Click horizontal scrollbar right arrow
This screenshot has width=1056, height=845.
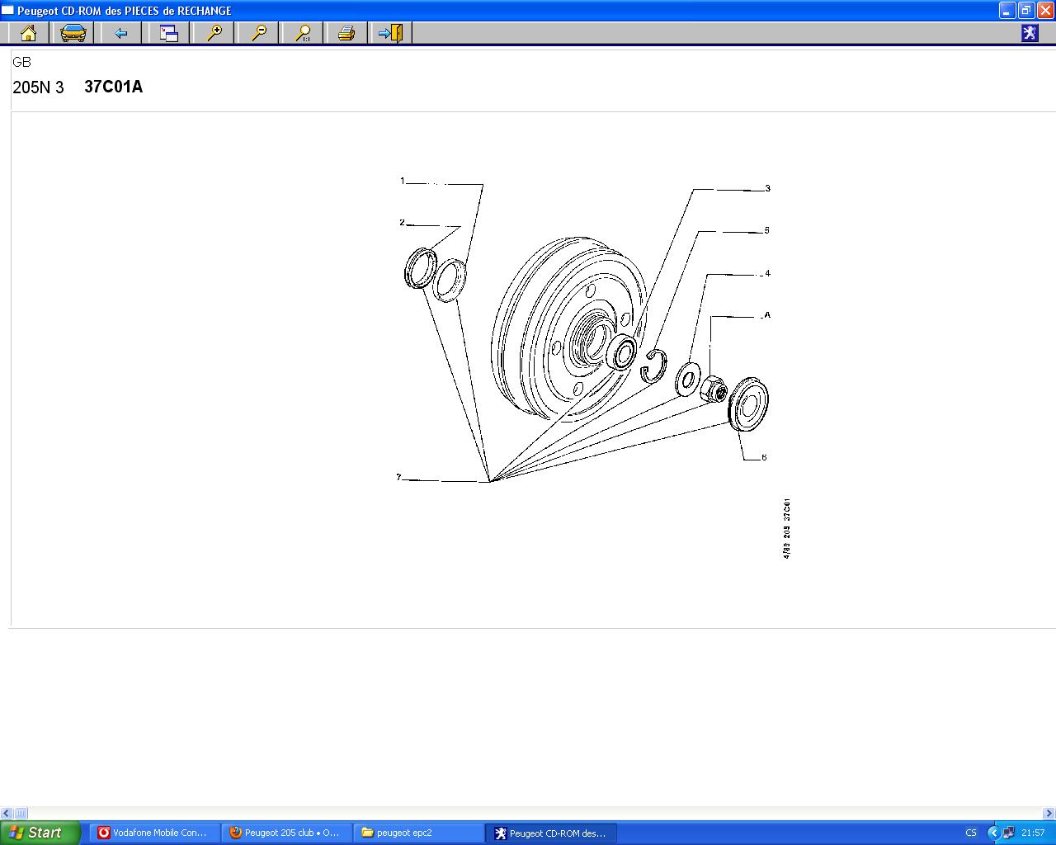(x=1049, y=813)
